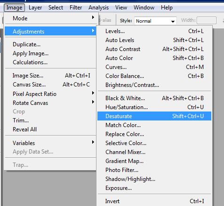Select Replace Color... adjustment
224x206 pixels.
click(154, 134)
